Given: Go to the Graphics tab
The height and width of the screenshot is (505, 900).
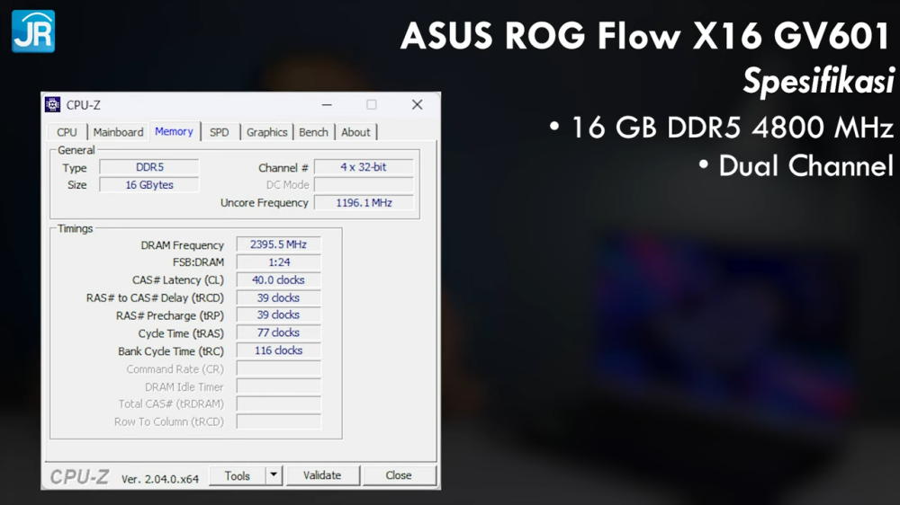Looking at the screenshot, I should [x=267, y=132].
